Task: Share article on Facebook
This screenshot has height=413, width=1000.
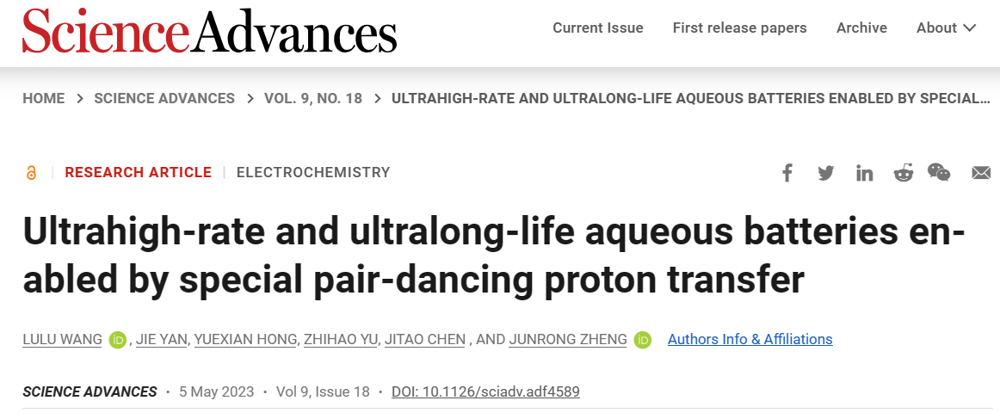Action: pyautogui.click(x=787, y=173)
